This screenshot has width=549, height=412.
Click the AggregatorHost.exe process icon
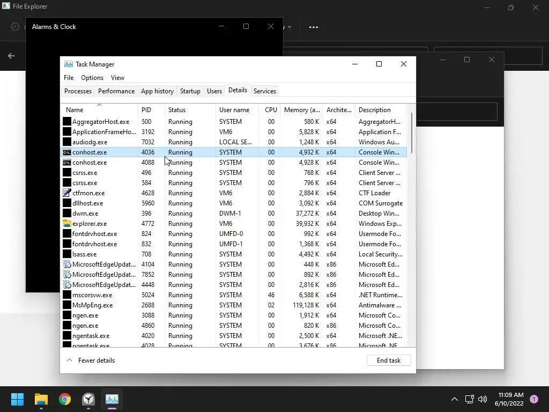tap(67, 122)
